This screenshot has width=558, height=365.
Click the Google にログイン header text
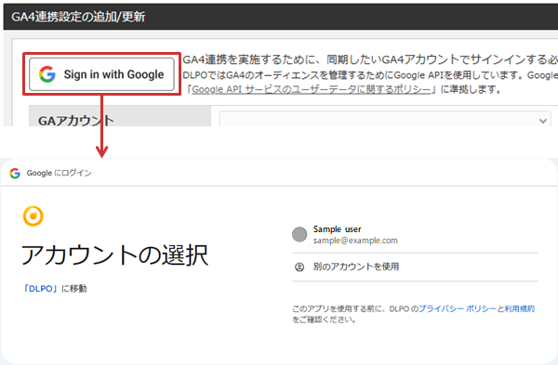tap(60, 173)
